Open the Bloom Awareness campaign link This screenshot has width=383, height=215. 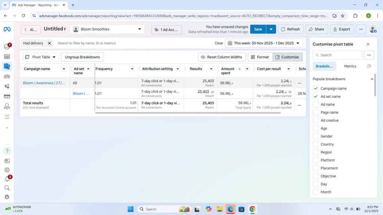pyautogui.click(x=44, y=83)
